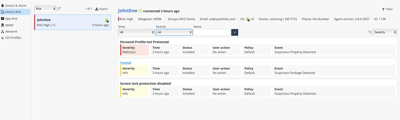
Task: Open the JohnDoe device name heading
Action: 127,11
